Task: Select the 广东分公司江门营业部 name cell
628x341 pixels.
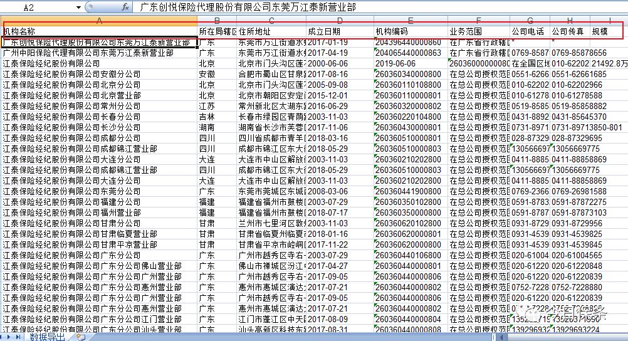Action: tap(99, 319)
